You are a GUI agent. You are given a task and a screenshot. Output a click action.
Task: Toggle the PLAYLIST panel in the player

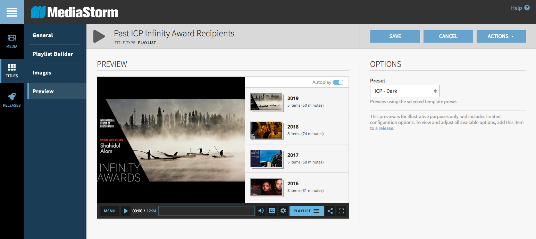pyautogui.click(x=306, y=211)
